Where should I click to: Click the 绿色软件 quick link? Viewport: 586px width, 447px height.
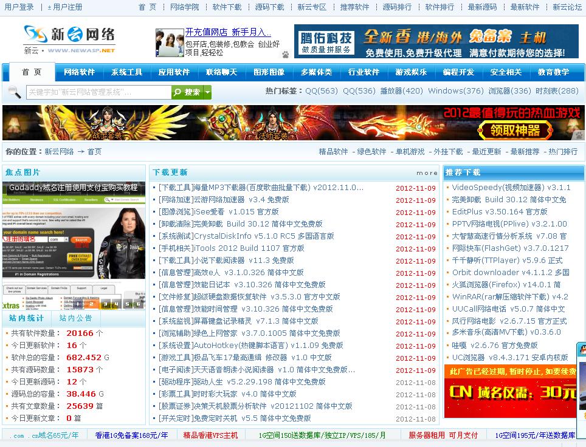tap(371, 152)
